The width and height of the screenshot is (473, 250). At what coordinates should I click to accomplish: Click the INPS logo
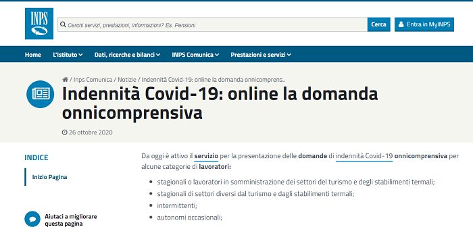[39, 24]
